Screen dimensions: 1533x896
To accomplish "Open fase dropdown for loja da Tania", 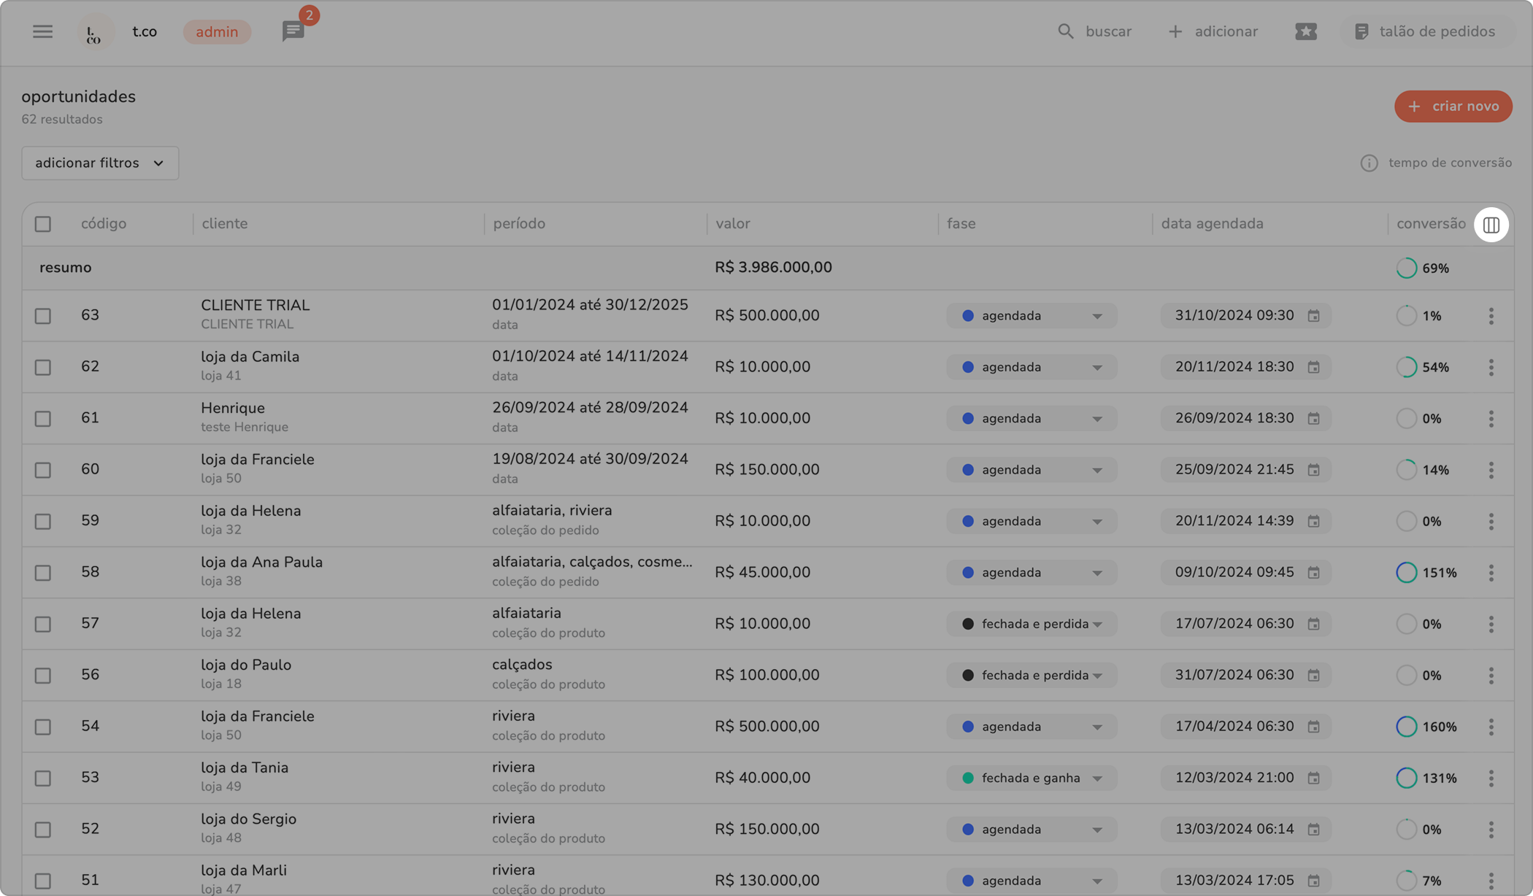I will 1031,778.
